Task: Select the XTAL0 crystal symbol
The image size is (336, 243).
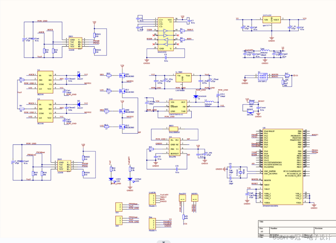Action: [240, 172]
